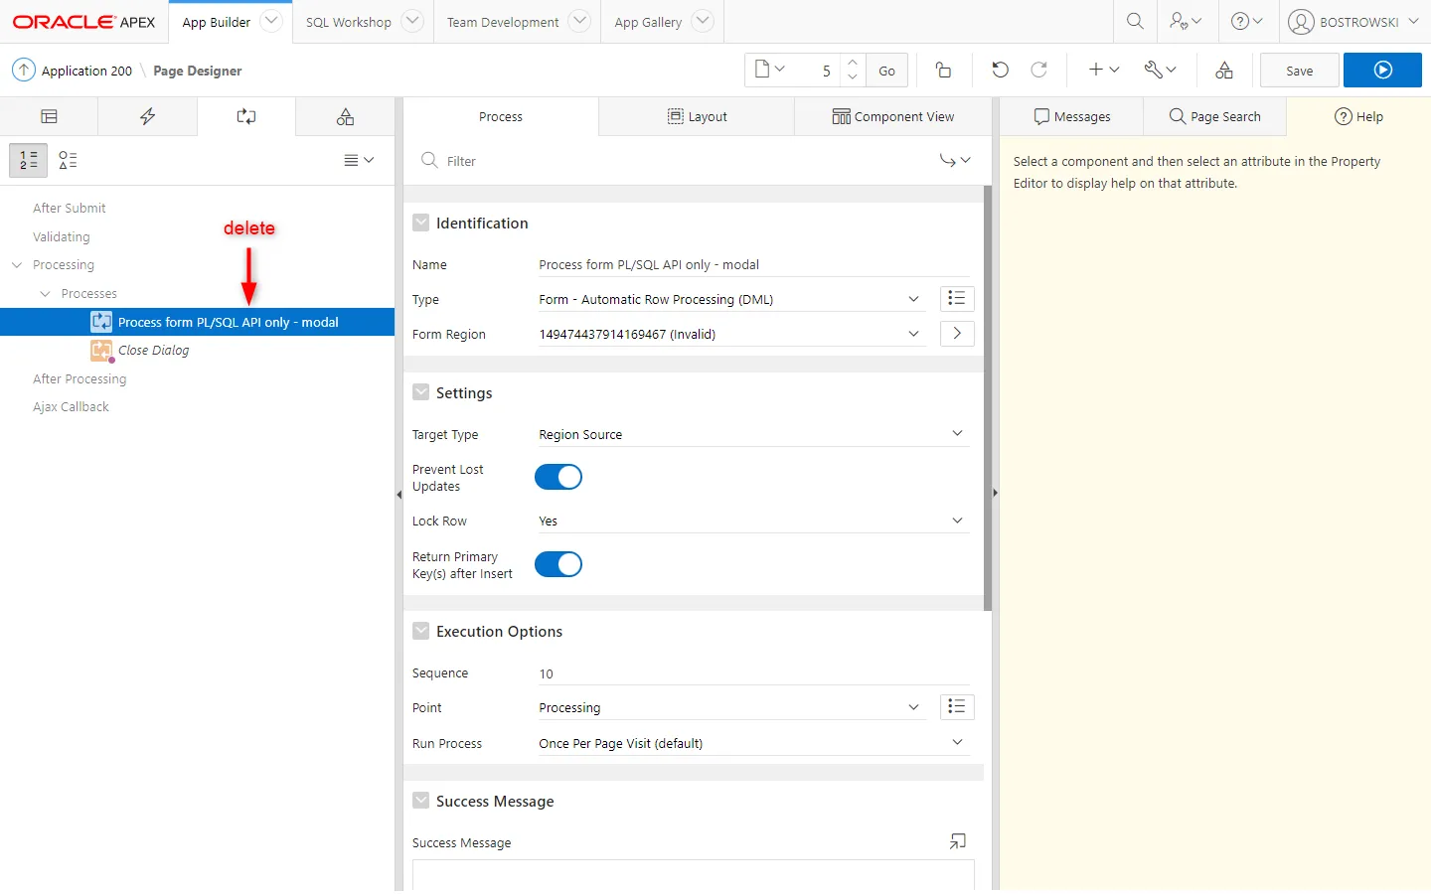
Task: Open the Utilities wrench menu
Action: pos(1159,70)
